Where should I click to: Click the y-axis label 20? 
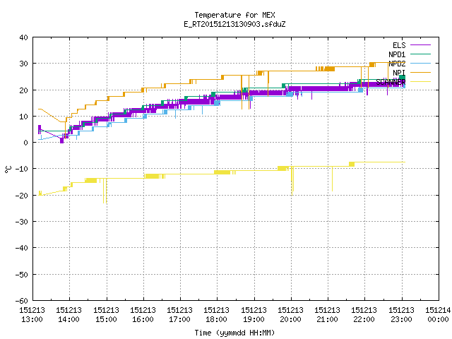[x=23, y=90]
